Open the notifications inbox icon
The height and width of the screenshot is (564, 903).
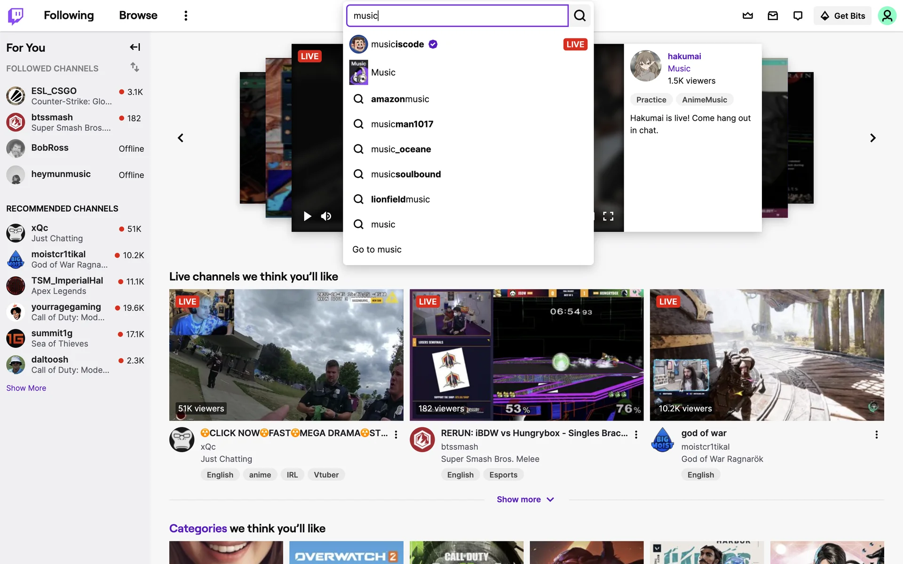[x=773, y=16]
